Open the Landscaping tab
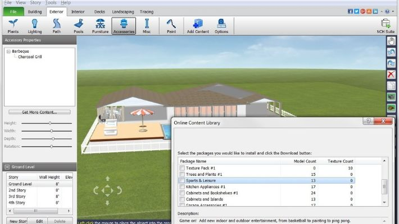The image size is (399, 224). (123, 11)
